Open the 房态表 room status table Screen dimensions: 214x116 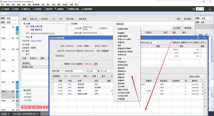[15, 9]
